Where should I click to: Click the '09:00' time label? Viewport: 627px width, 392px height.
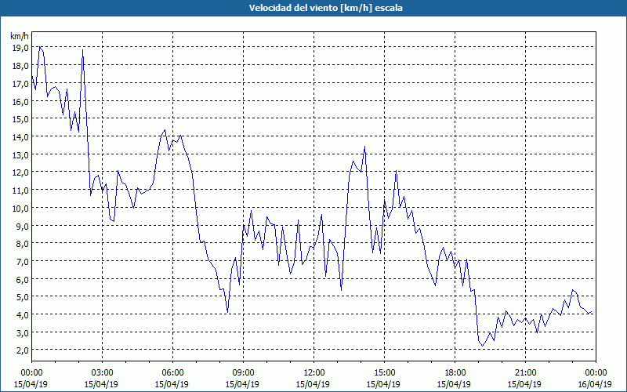[x=243, y=373]
